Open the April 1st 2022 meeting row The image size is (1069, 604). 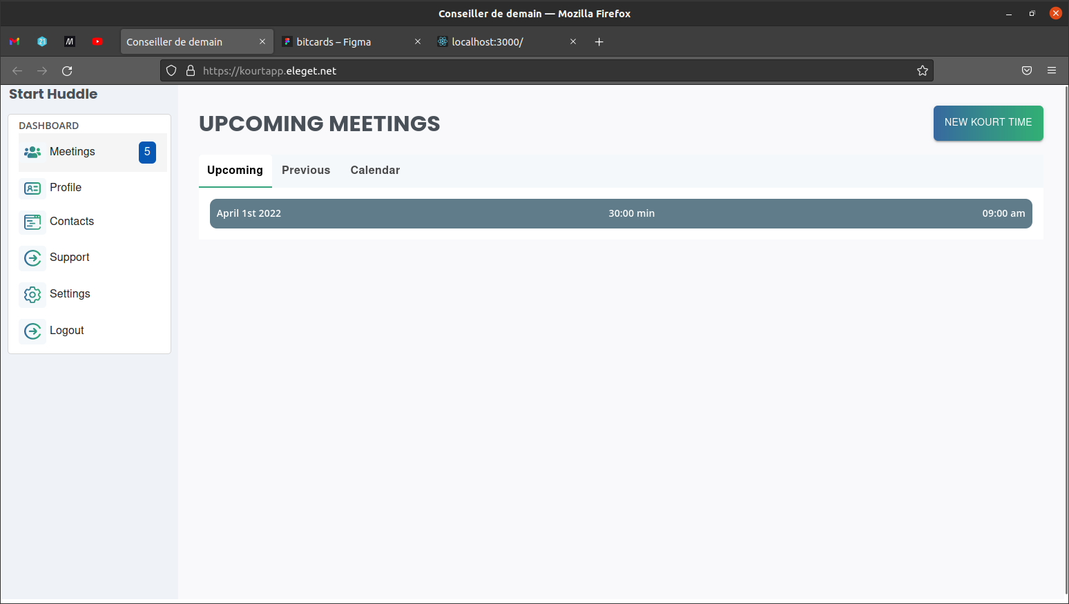click(x=620, y=213)
